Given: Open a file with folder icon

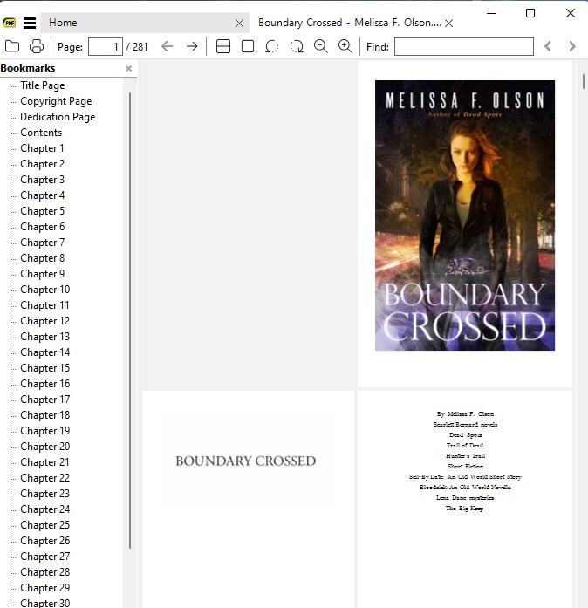Looking at the screenshot, I should click(12, 46).
